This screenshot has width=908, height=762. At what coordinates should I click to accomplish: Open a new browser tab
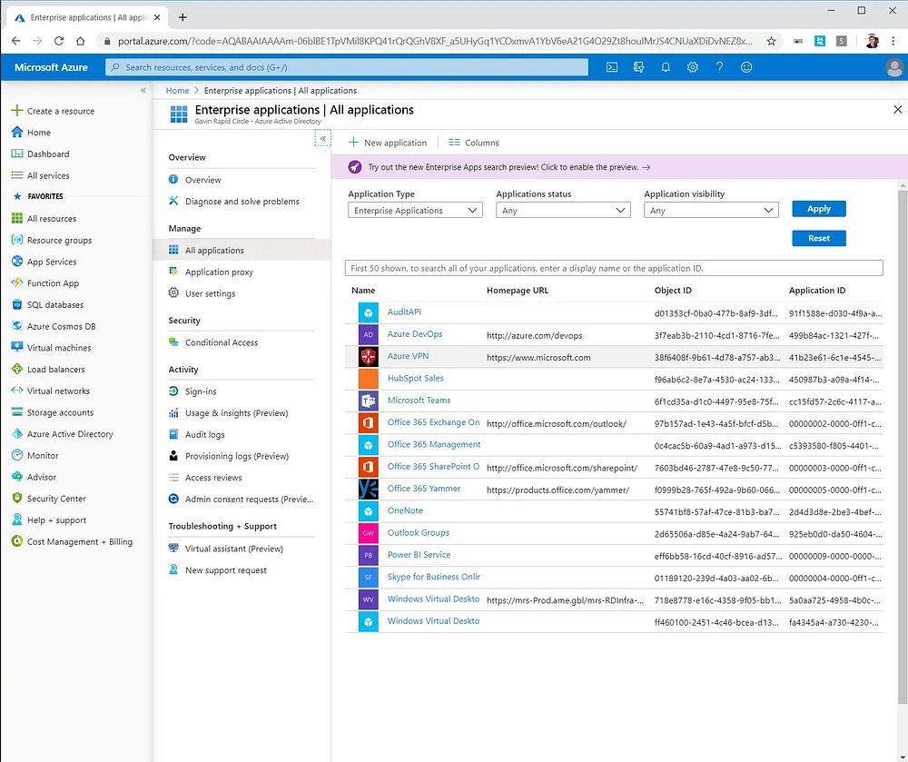point(183,17)
